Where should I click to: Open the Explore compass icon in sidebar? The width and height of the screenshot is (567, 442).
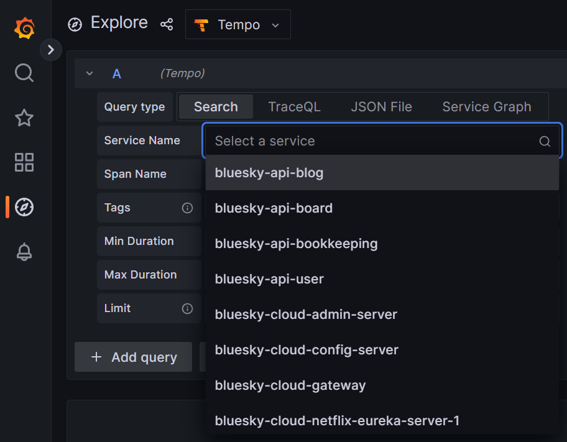(x=24, y=207)
